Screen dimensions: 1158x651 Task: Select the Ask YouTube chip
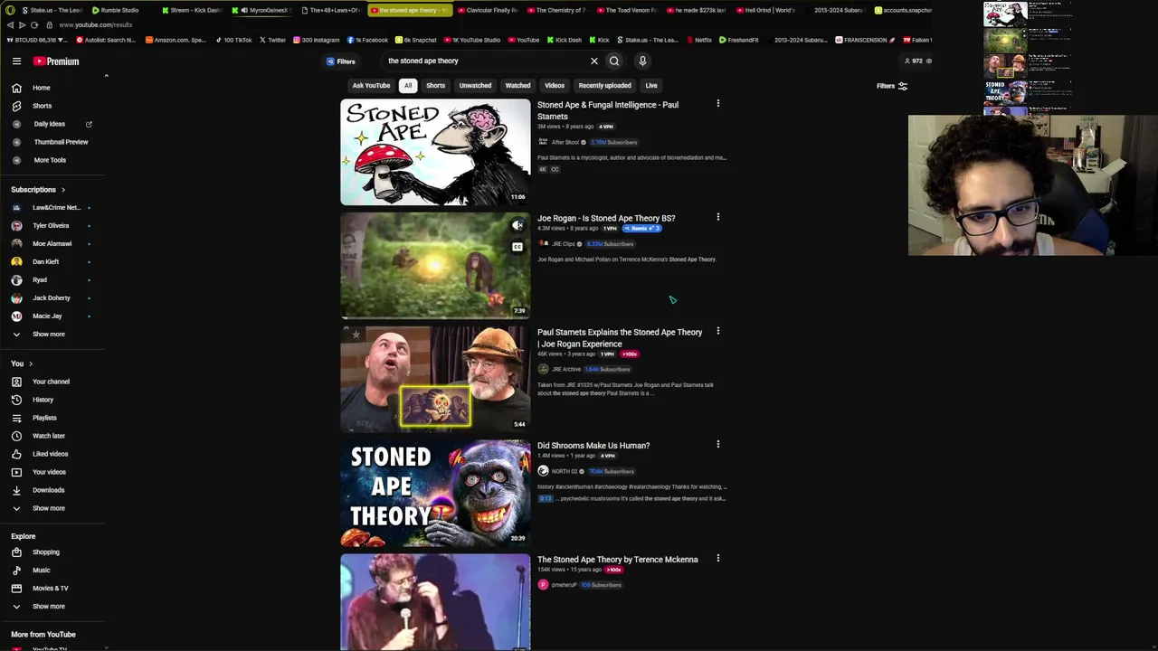371,86
